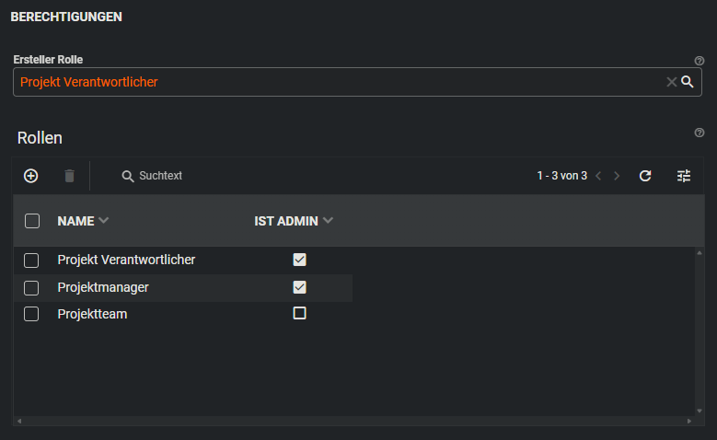Image resolution: width=717 pixels, height=440 pixels.
Task: Open the IST ADMIN column dropdown arrow
Action: (x=329, y=221)
